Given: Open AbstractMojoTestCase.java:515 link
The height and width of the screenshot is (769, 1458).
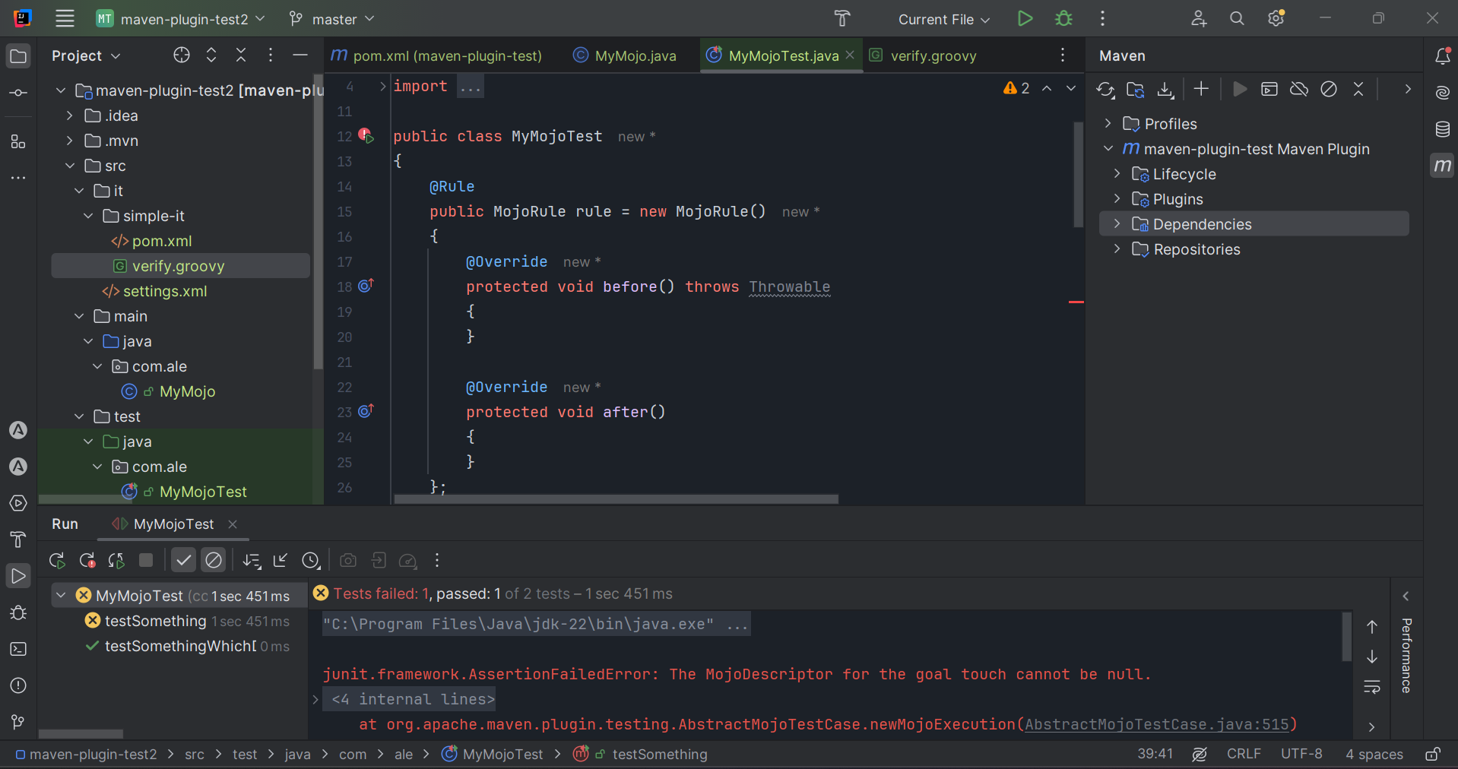Looking at the screenshot, I should click(x=1157, y=724).
